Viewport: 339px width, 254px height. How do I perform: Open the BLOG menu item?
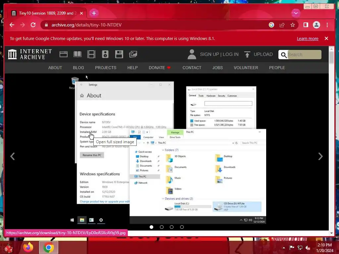click(x=78, y=67)
